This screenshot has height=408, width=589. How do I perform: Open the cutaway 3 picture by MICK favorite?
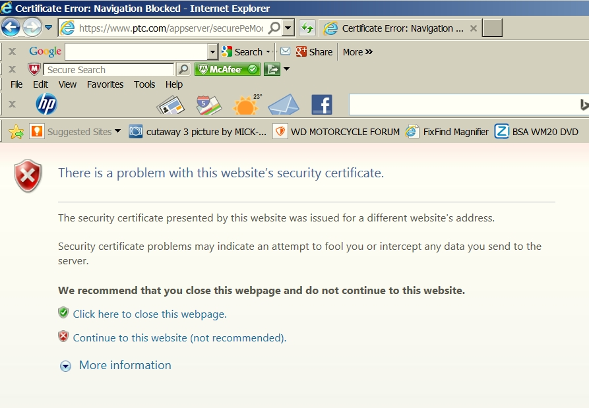198,132
